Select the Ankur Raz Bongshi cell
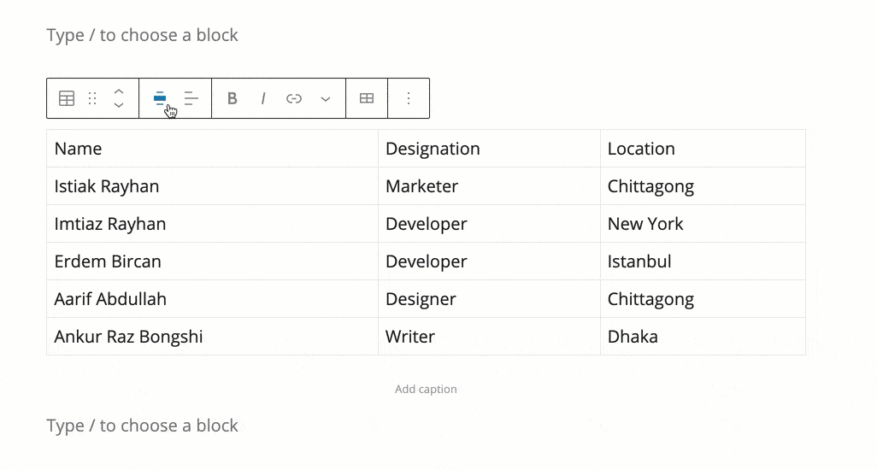The height and width of the screenshot is (470, 877). (213, 337)
